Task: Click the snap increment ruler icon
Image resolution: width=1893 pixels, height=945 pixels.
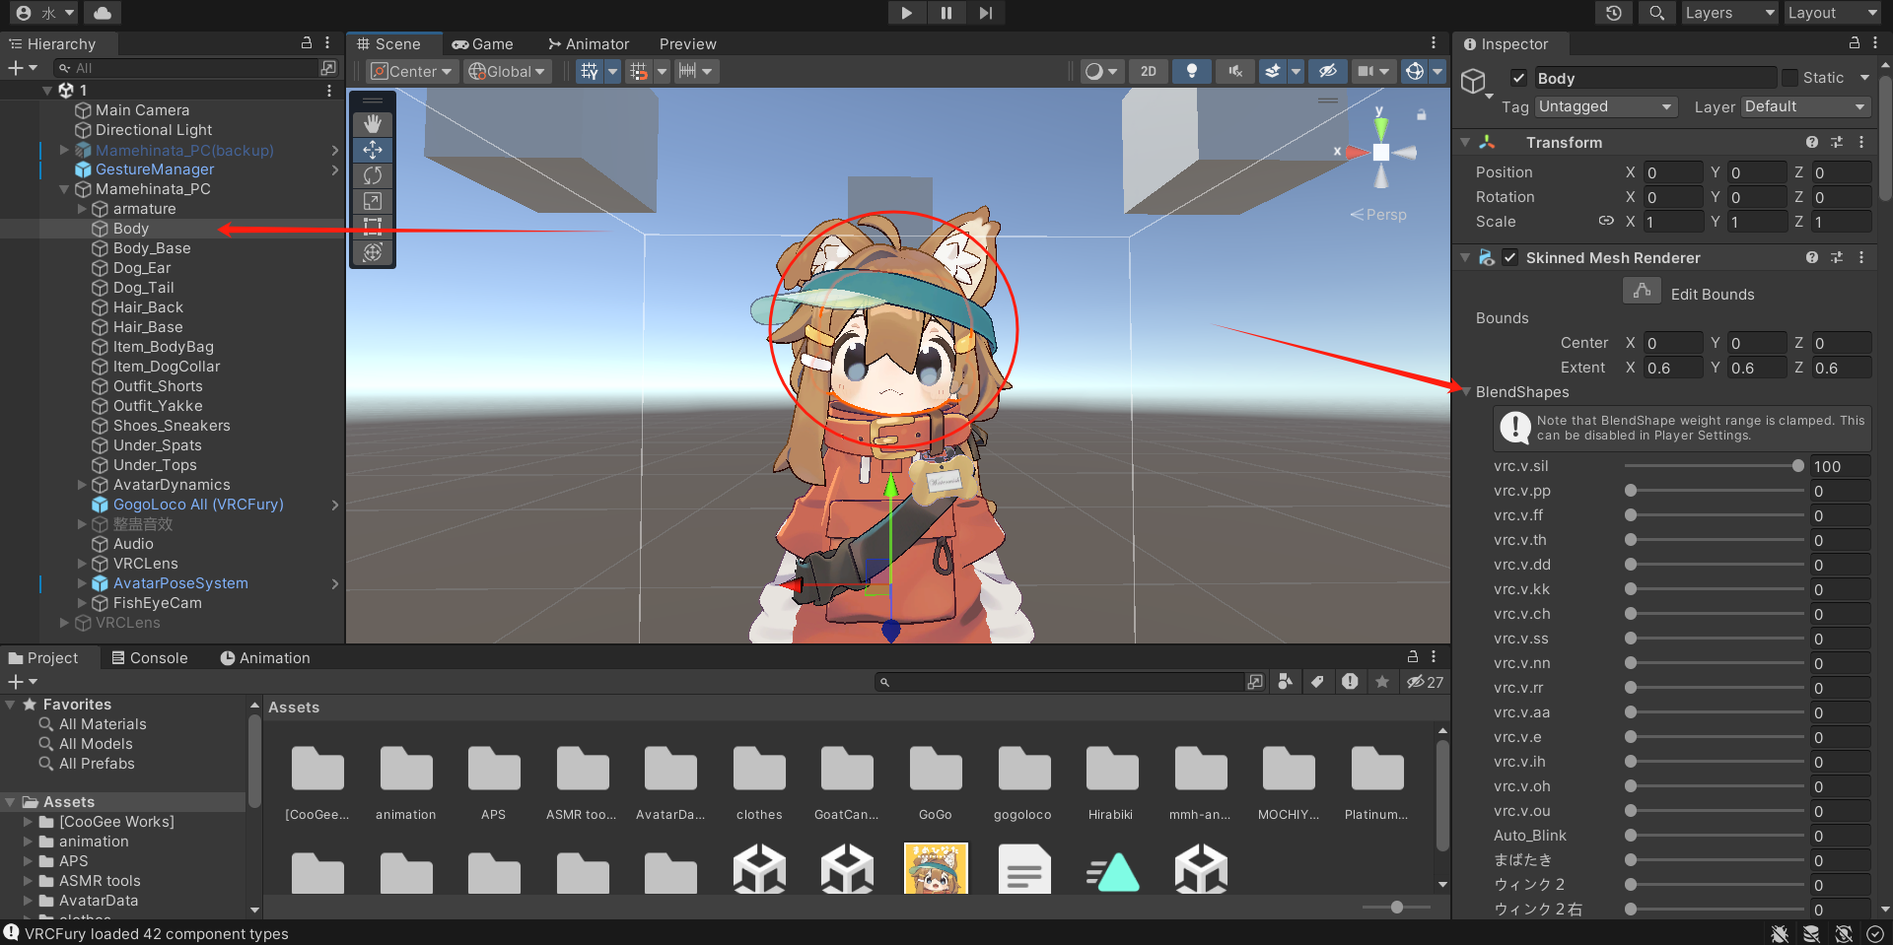Action: [x=687, y=71]
